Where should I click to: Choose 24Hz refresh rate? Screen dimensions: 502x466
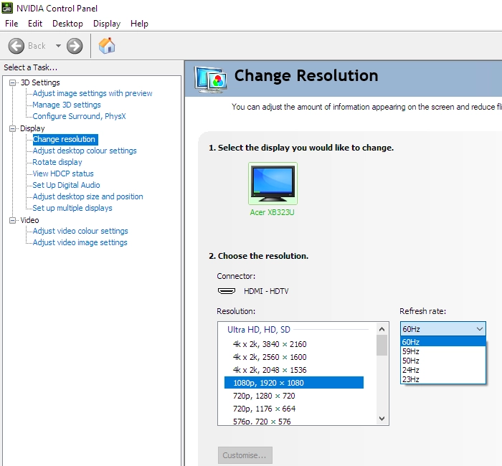tap(443, 370)
